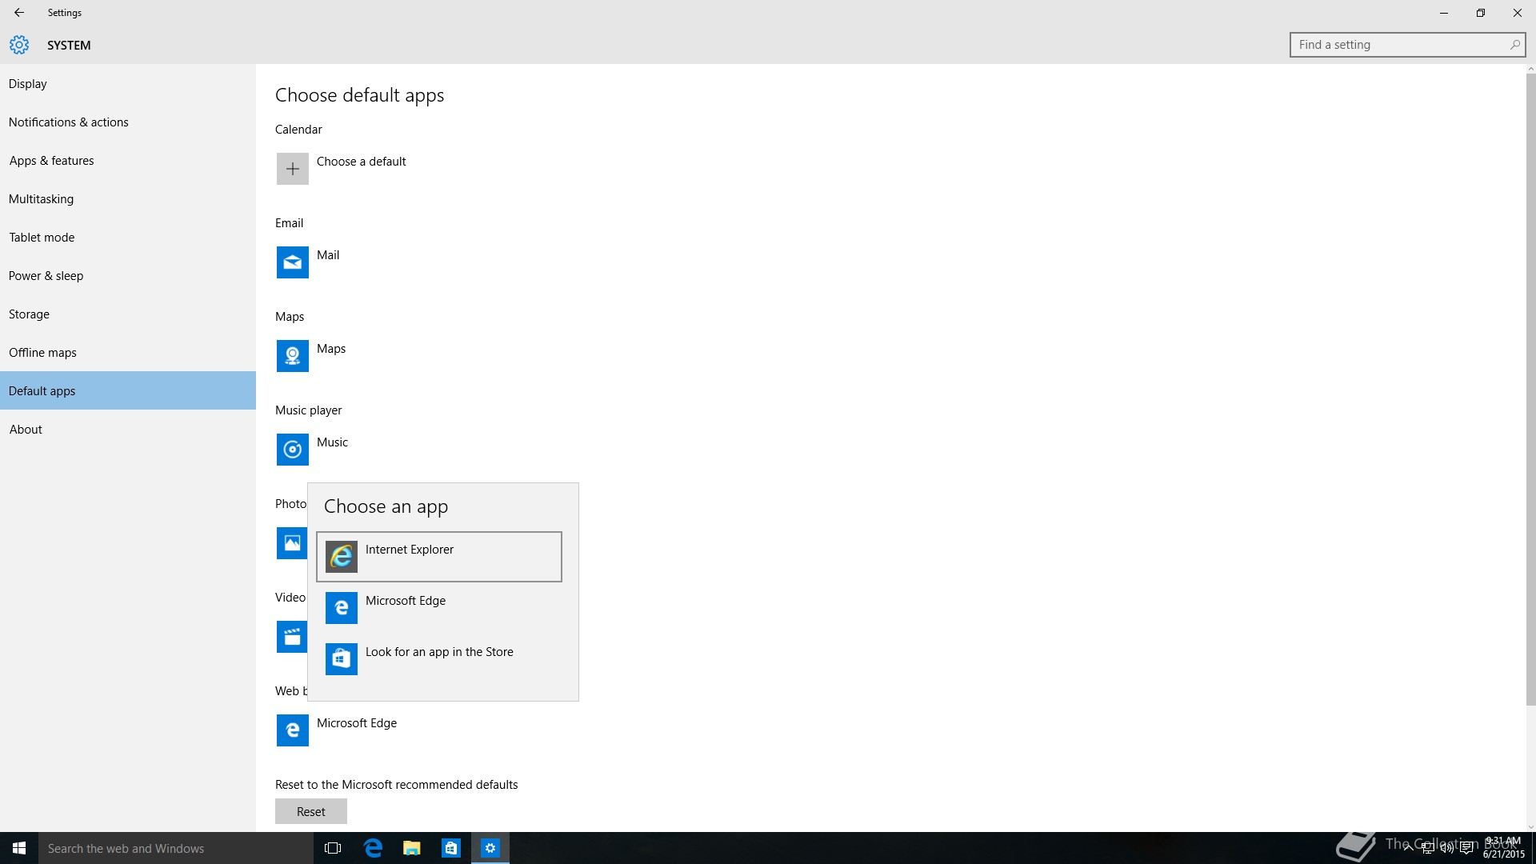
Task: Click the 'Microsoft Edge' label in Choose an app popup
Action: [x=406, y=601]
